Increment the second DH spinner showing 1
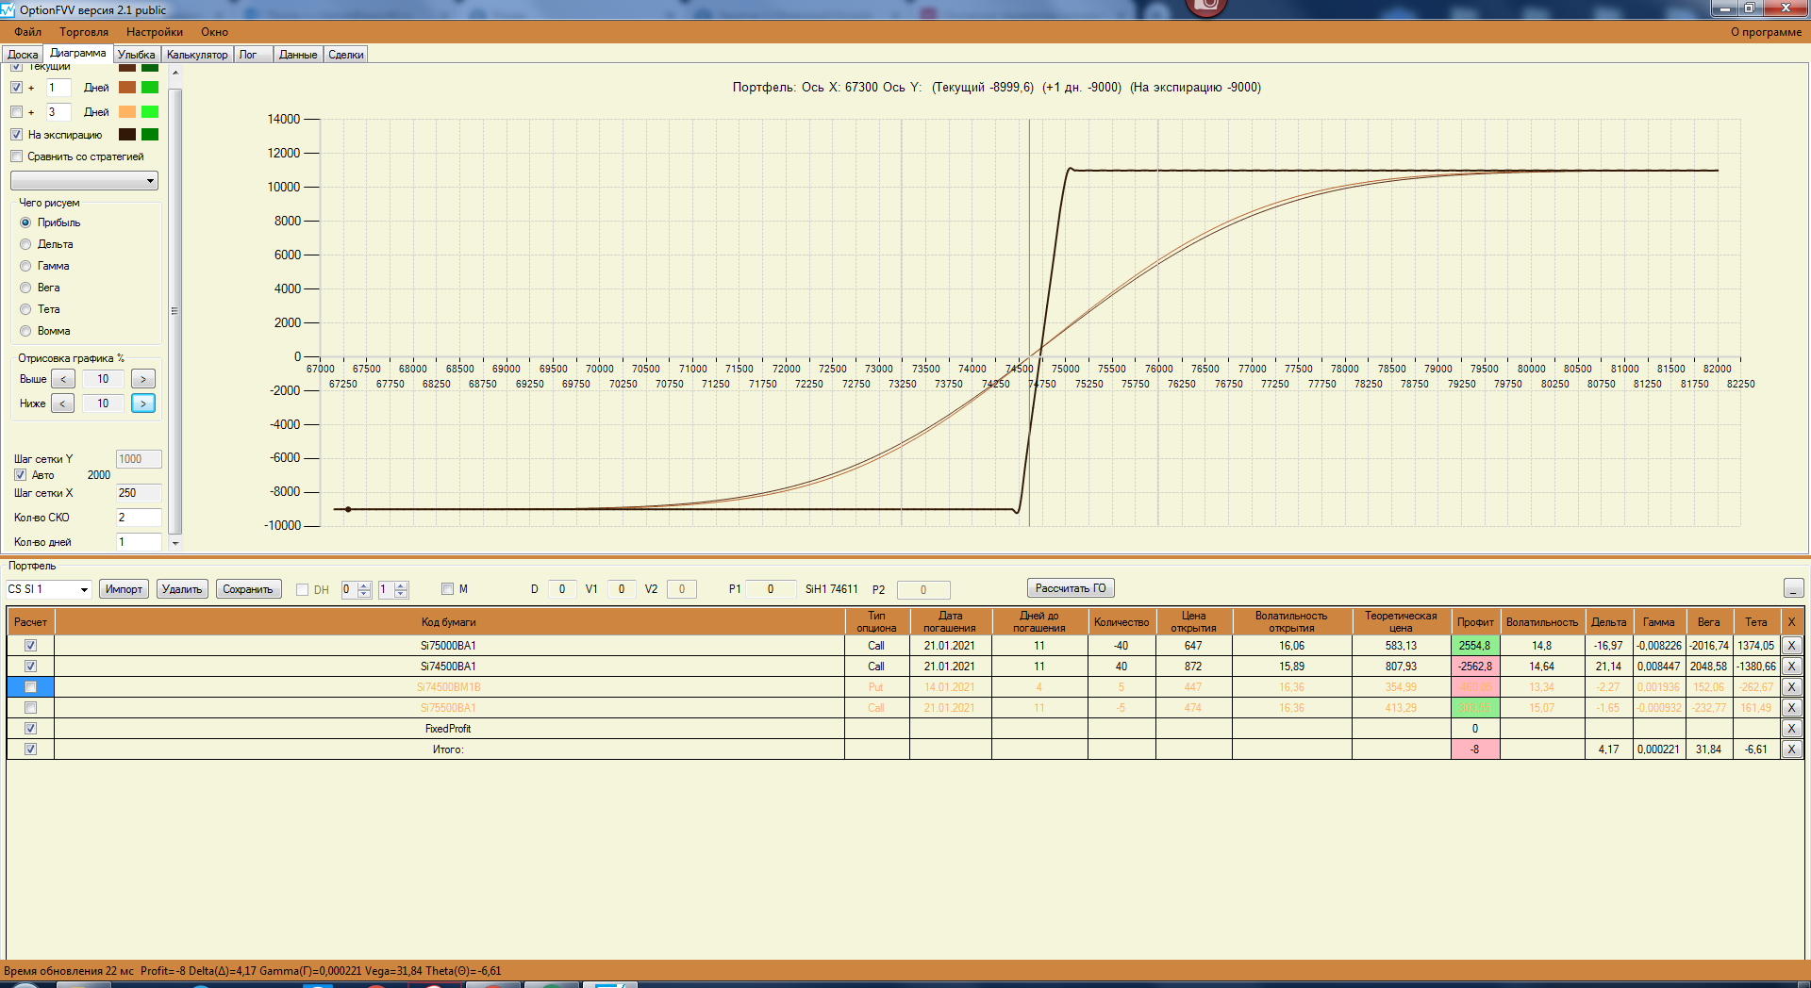This screenshot has width=1811, height=988. [x=401, y=585]
